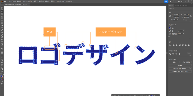Switch to the CC ライブラリ tab

click(183, 6)
